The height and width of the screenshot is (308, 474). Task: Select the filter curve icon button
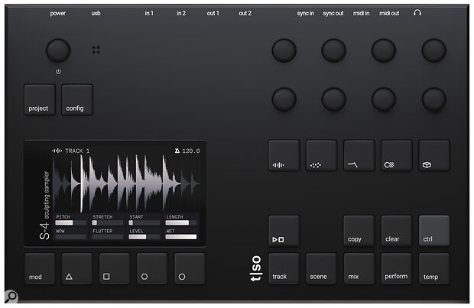click(359, 156)
